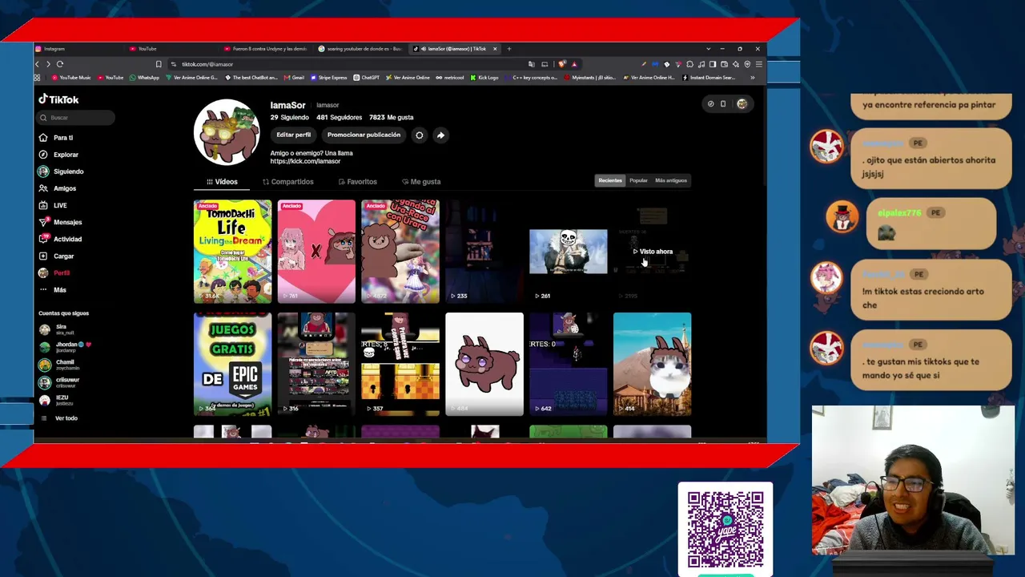Open the browser main menu icon
This screenshot has height=577, width=1025.
pos(758,64)
